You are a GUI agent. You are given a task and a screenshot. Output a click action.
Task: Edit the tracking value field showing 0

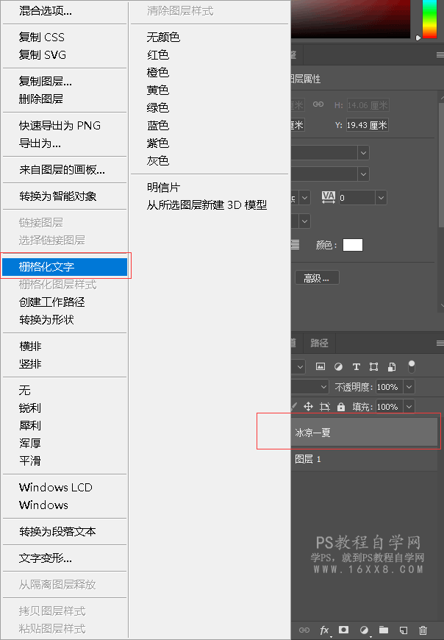(357, 198)
